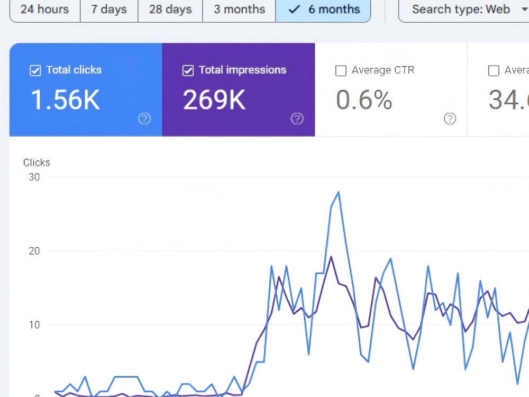This screenshot has height=397, width=529.
Task: Switch to the 28 days range
Action: click(170, 10)
